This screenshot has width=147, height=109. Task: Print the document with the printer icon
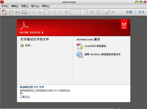[18, 12]
